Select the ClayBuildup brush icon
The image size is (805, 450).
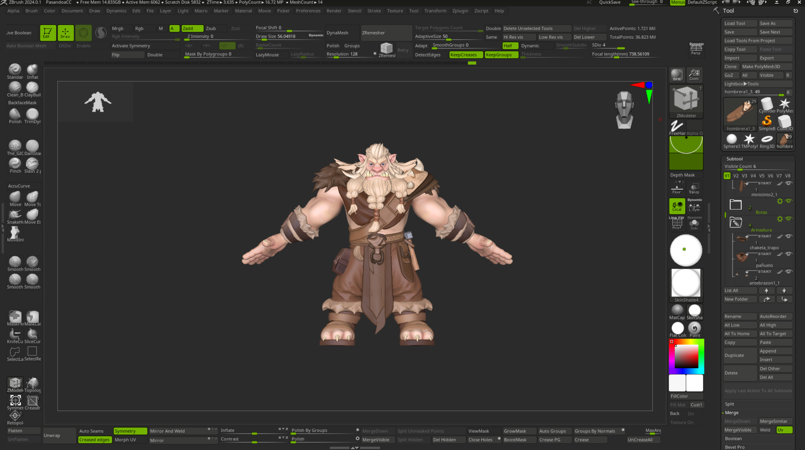(x=32, y=88)
